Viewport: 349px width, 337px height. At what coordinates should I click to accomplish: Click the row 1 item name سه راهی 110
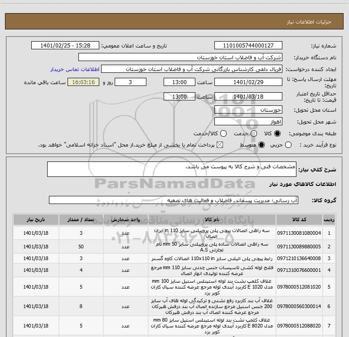(x=212, y=233)
